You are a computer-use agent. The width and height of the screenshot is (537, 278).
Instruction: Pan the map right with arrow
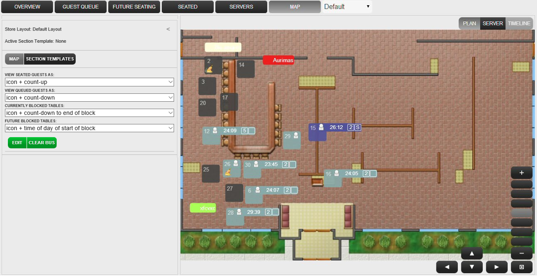[496, 267]
